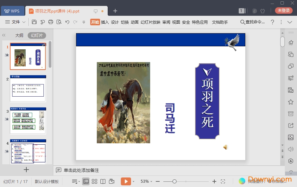This screenshot has width=297, height=187.
Task: Open the quick access toolbar customize arrow
Action: (x=84, y=22)
